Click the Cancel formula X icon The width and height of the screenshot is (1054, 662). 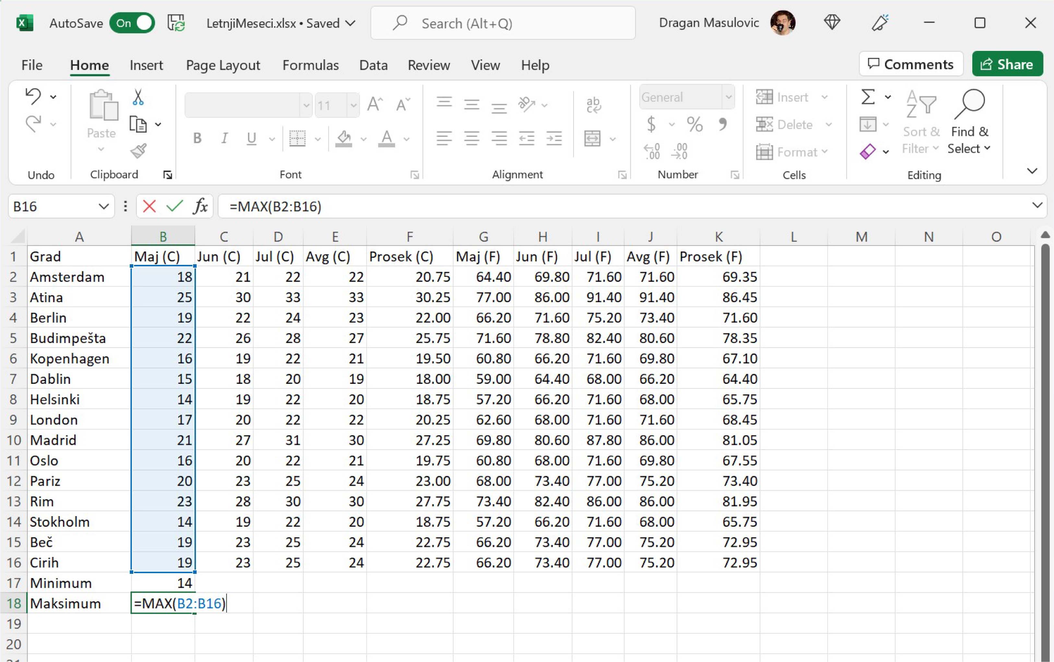pos(149,206)
